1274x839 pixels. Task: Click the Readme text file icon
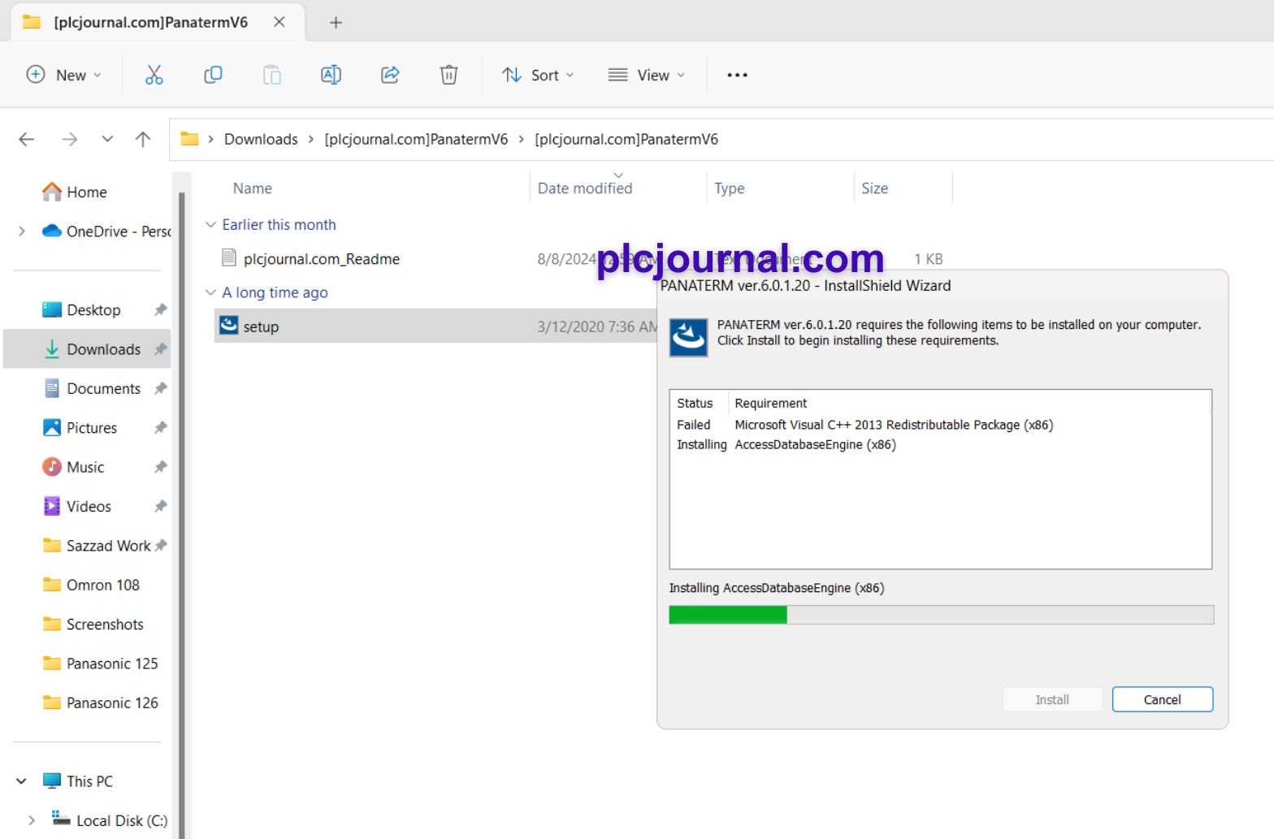coord(229,258)
